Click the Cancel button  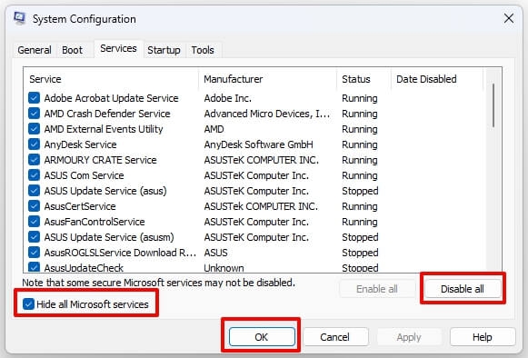tap(335, 337)
